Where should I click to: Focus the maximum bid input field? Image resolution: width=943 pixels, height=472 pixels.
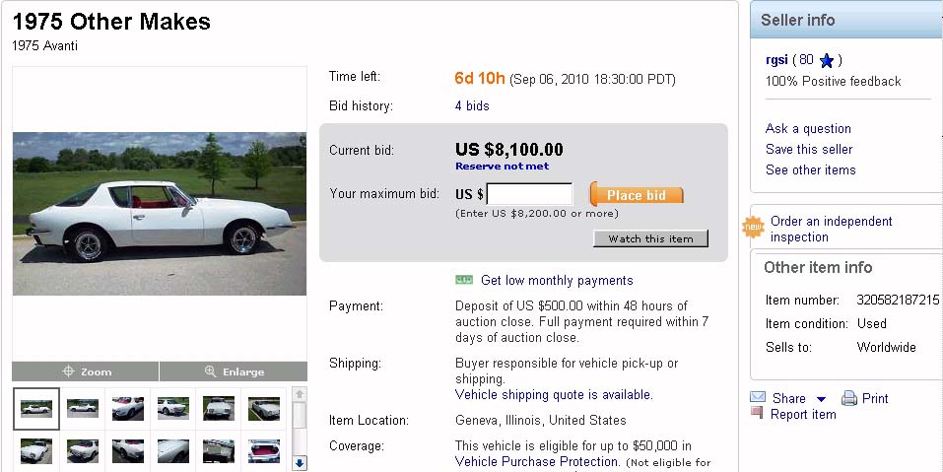coord(529,194)
